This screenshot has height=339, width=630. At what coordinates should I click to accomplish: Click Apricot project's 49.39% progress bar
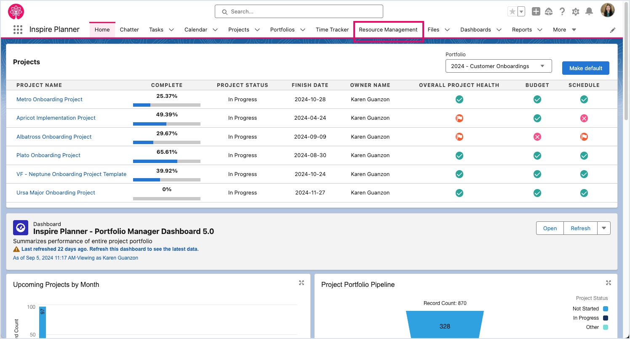pos(167,124)
